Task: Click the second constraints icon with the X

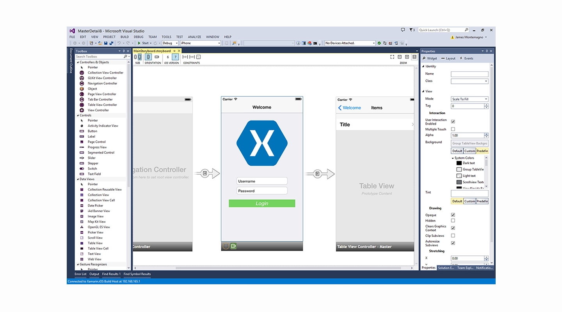Action: click(x=192, y=57)
